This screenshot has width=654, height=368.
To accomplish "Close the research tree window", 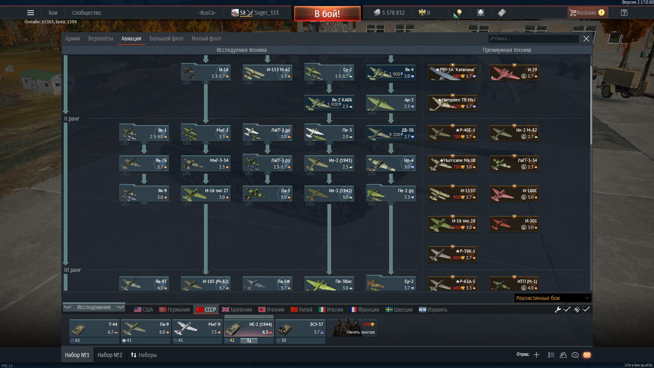I will click(586, 38).
